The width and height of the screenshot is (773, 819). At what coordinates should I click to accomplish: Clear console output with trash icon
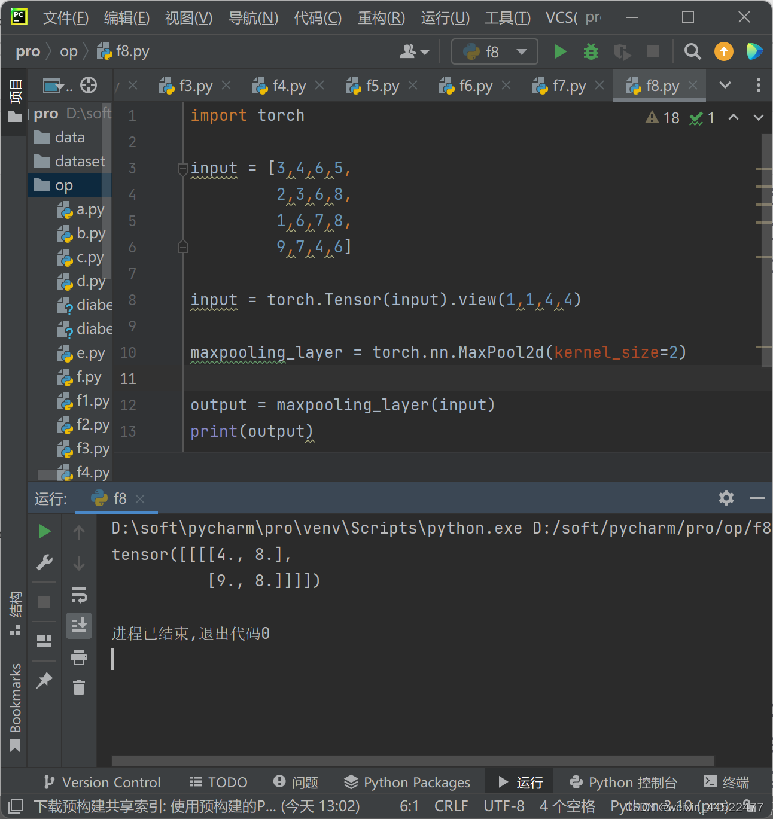(79, 687)
